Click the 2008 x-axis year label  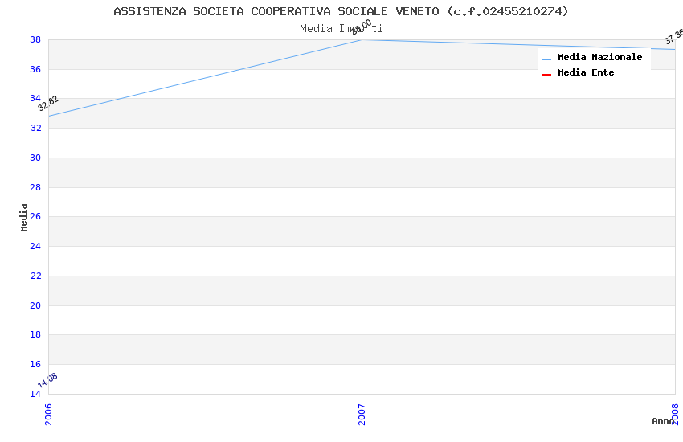pyautogui.click(x=675, y=414)
